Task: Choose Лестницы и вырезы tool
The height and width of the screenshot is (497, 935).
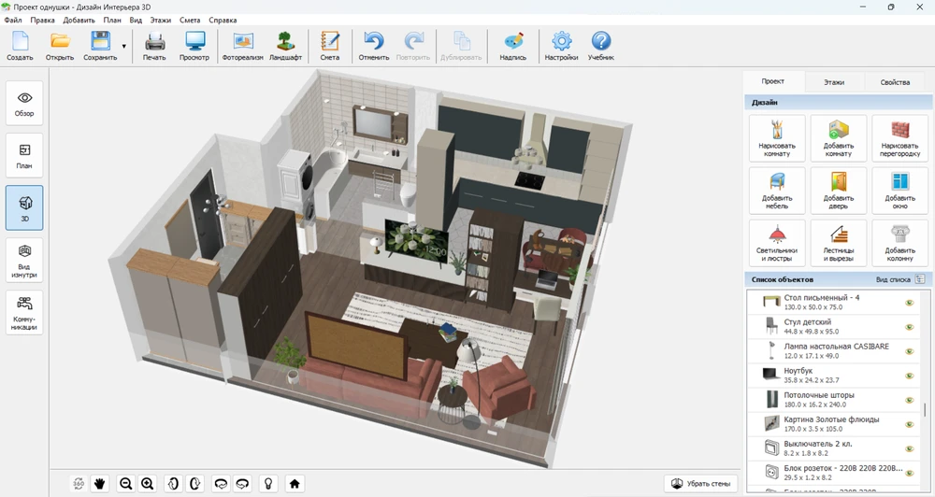Action: (x=838, y=242)
